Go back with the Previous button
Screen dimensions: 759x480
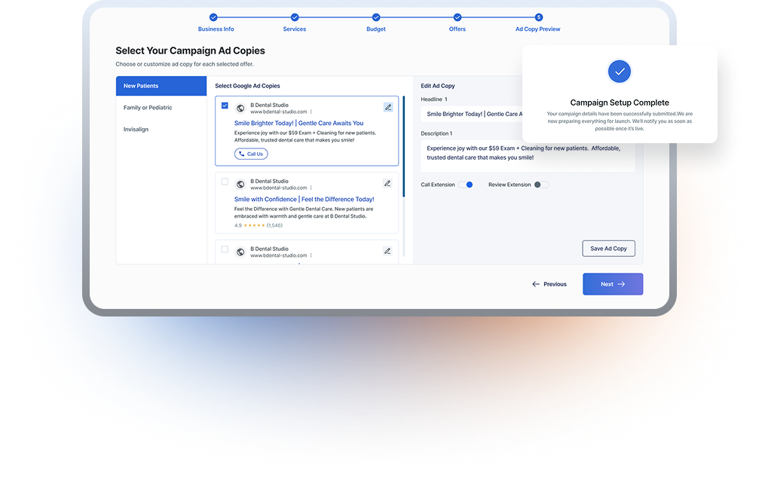tap(549, 284)
